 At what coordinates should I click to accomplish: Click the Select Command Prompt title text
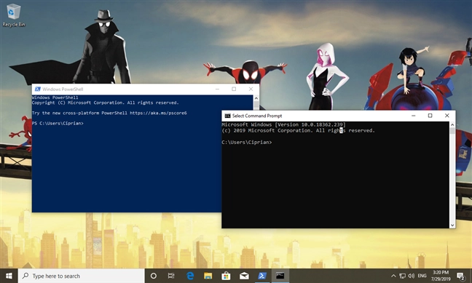pyautogui.click(x=257, y=116)
